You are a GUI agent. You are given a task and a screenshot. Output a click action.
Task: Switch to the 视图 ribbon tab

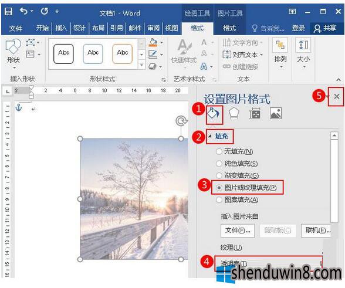click(x=171, y=28)
